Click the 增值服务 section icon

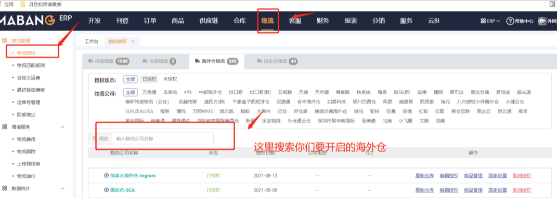5,127
